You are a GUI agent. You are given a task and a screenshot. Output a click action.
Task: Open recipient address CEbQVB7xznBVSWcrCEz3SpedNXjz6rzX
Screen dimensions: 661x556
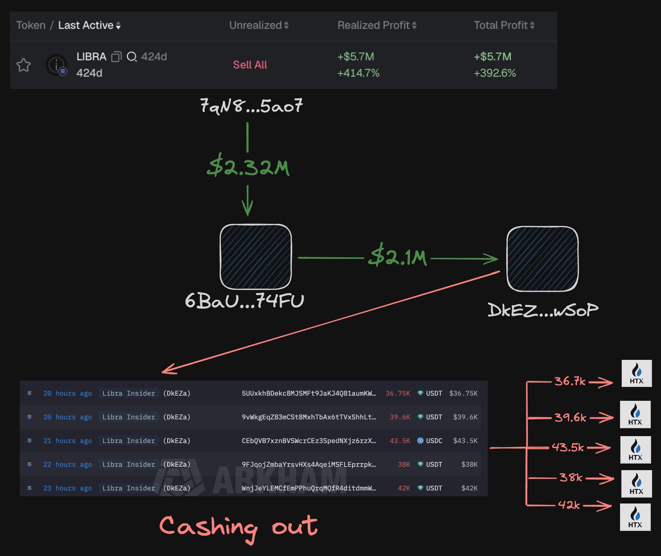[308, 441]
